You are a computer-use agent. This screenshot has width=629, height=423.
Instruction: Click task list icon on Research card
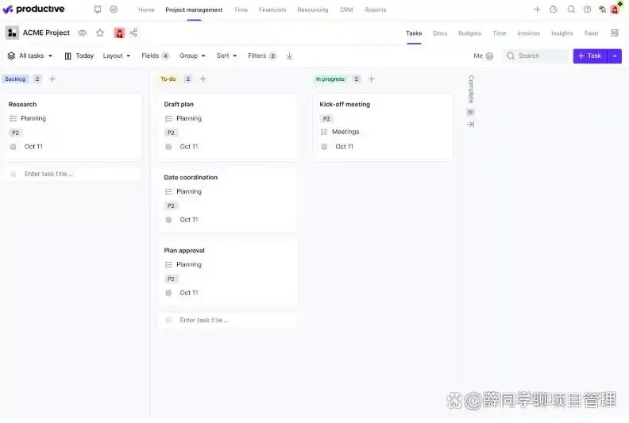pyautogui.click(x=13, y=118)
